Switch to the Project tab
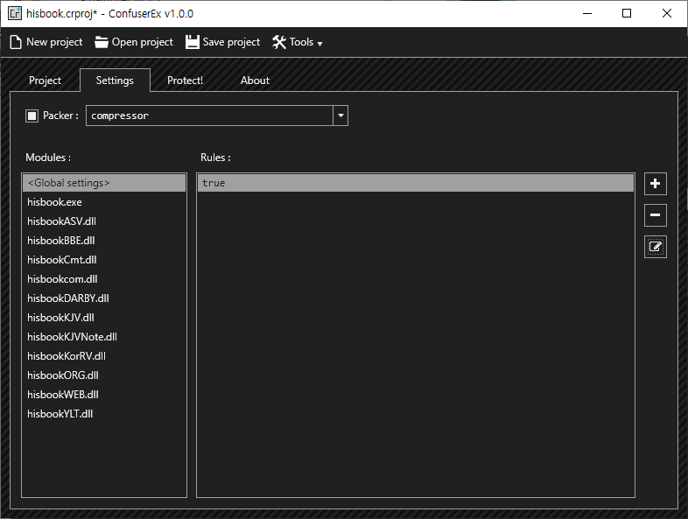Viewport: 688px width, 519px height. point(45,81)
